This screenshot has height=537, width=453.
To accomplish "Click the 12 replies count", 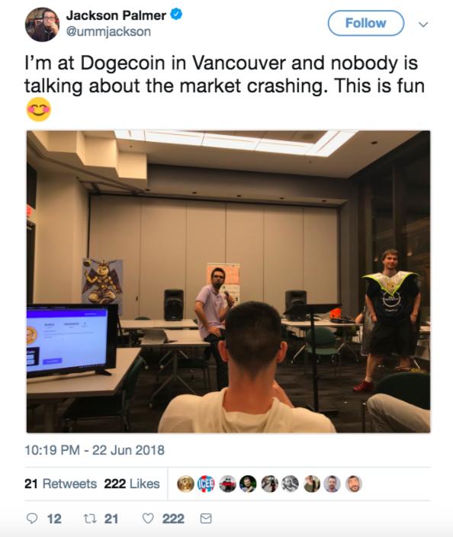I will pos(54,519).
